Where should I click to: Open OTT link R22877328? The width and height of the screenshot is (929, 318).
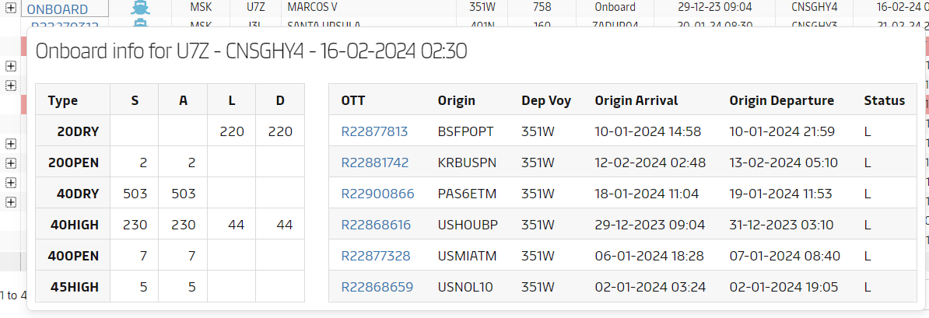(376, 256)
